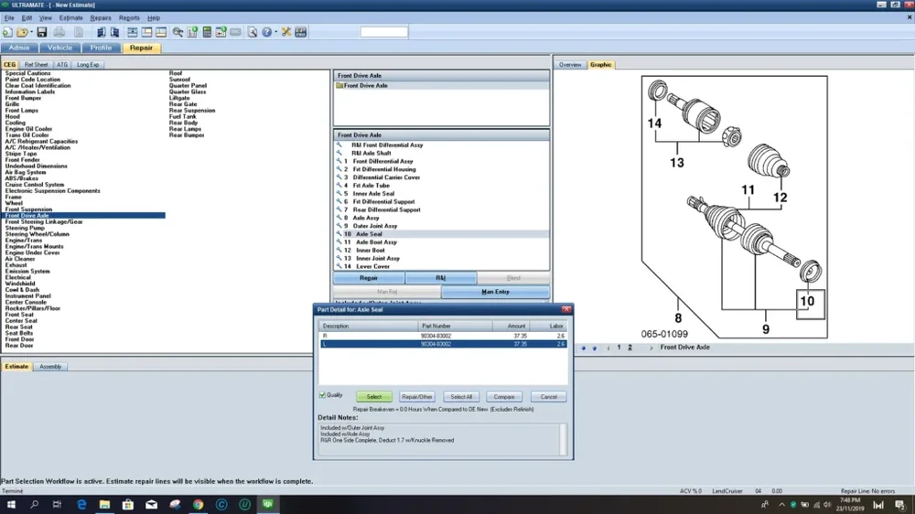Click the greyed copy document icon
The height and width of the screenshot is (514, 915).
79,32
